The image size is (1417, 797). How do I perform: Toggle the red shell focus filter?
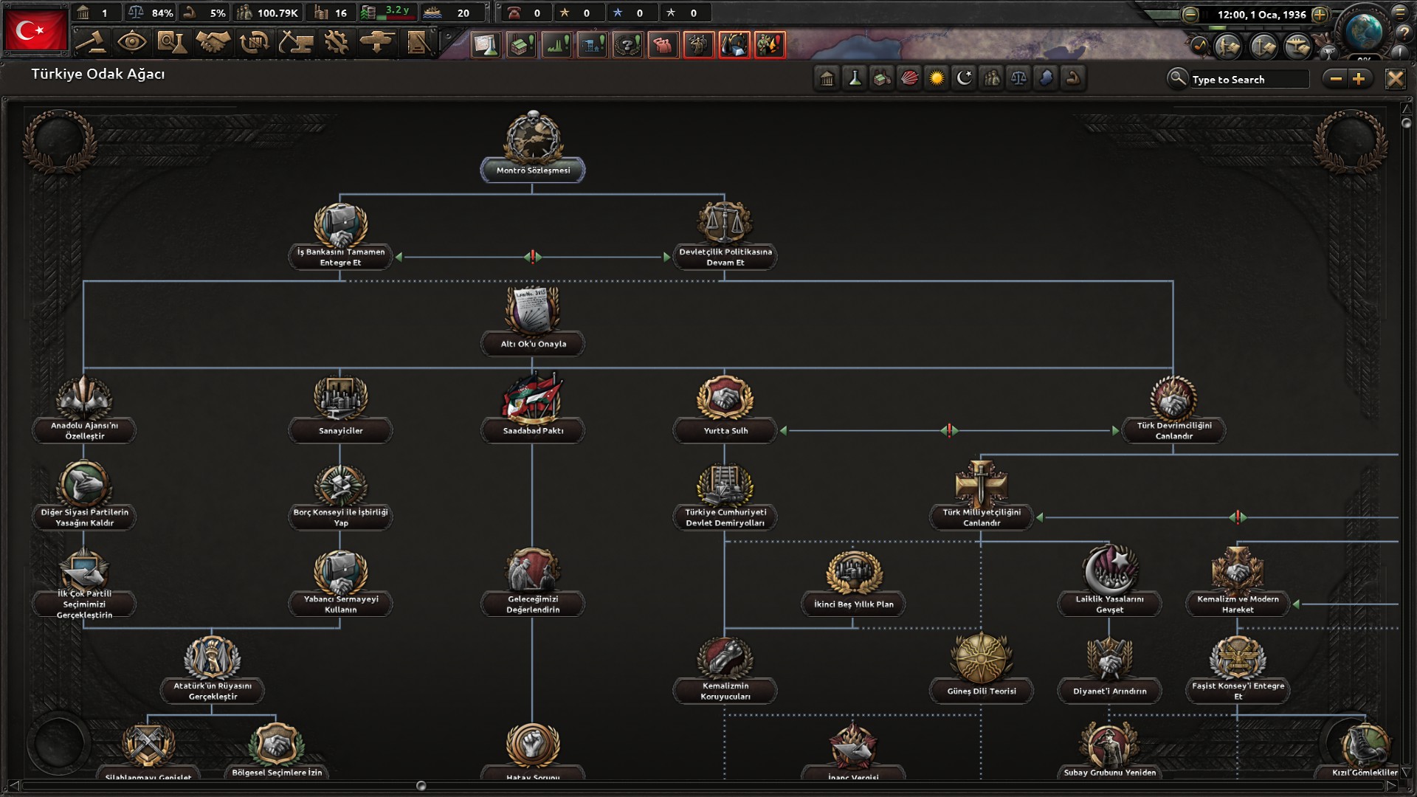(909, 78)
